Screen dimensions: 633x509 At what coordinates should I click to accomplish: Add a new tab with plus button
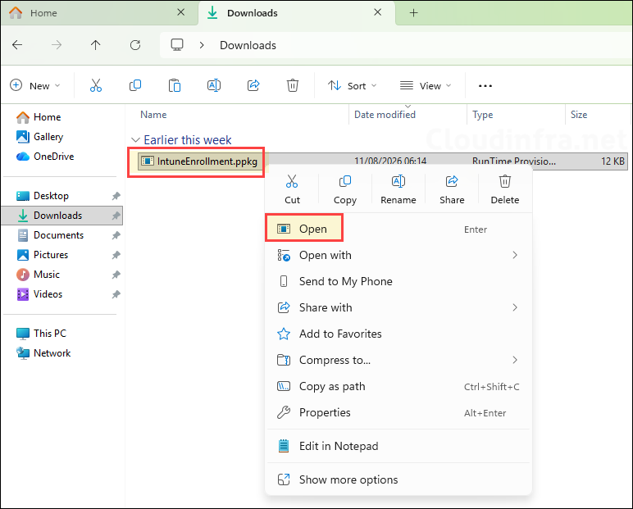413,13
